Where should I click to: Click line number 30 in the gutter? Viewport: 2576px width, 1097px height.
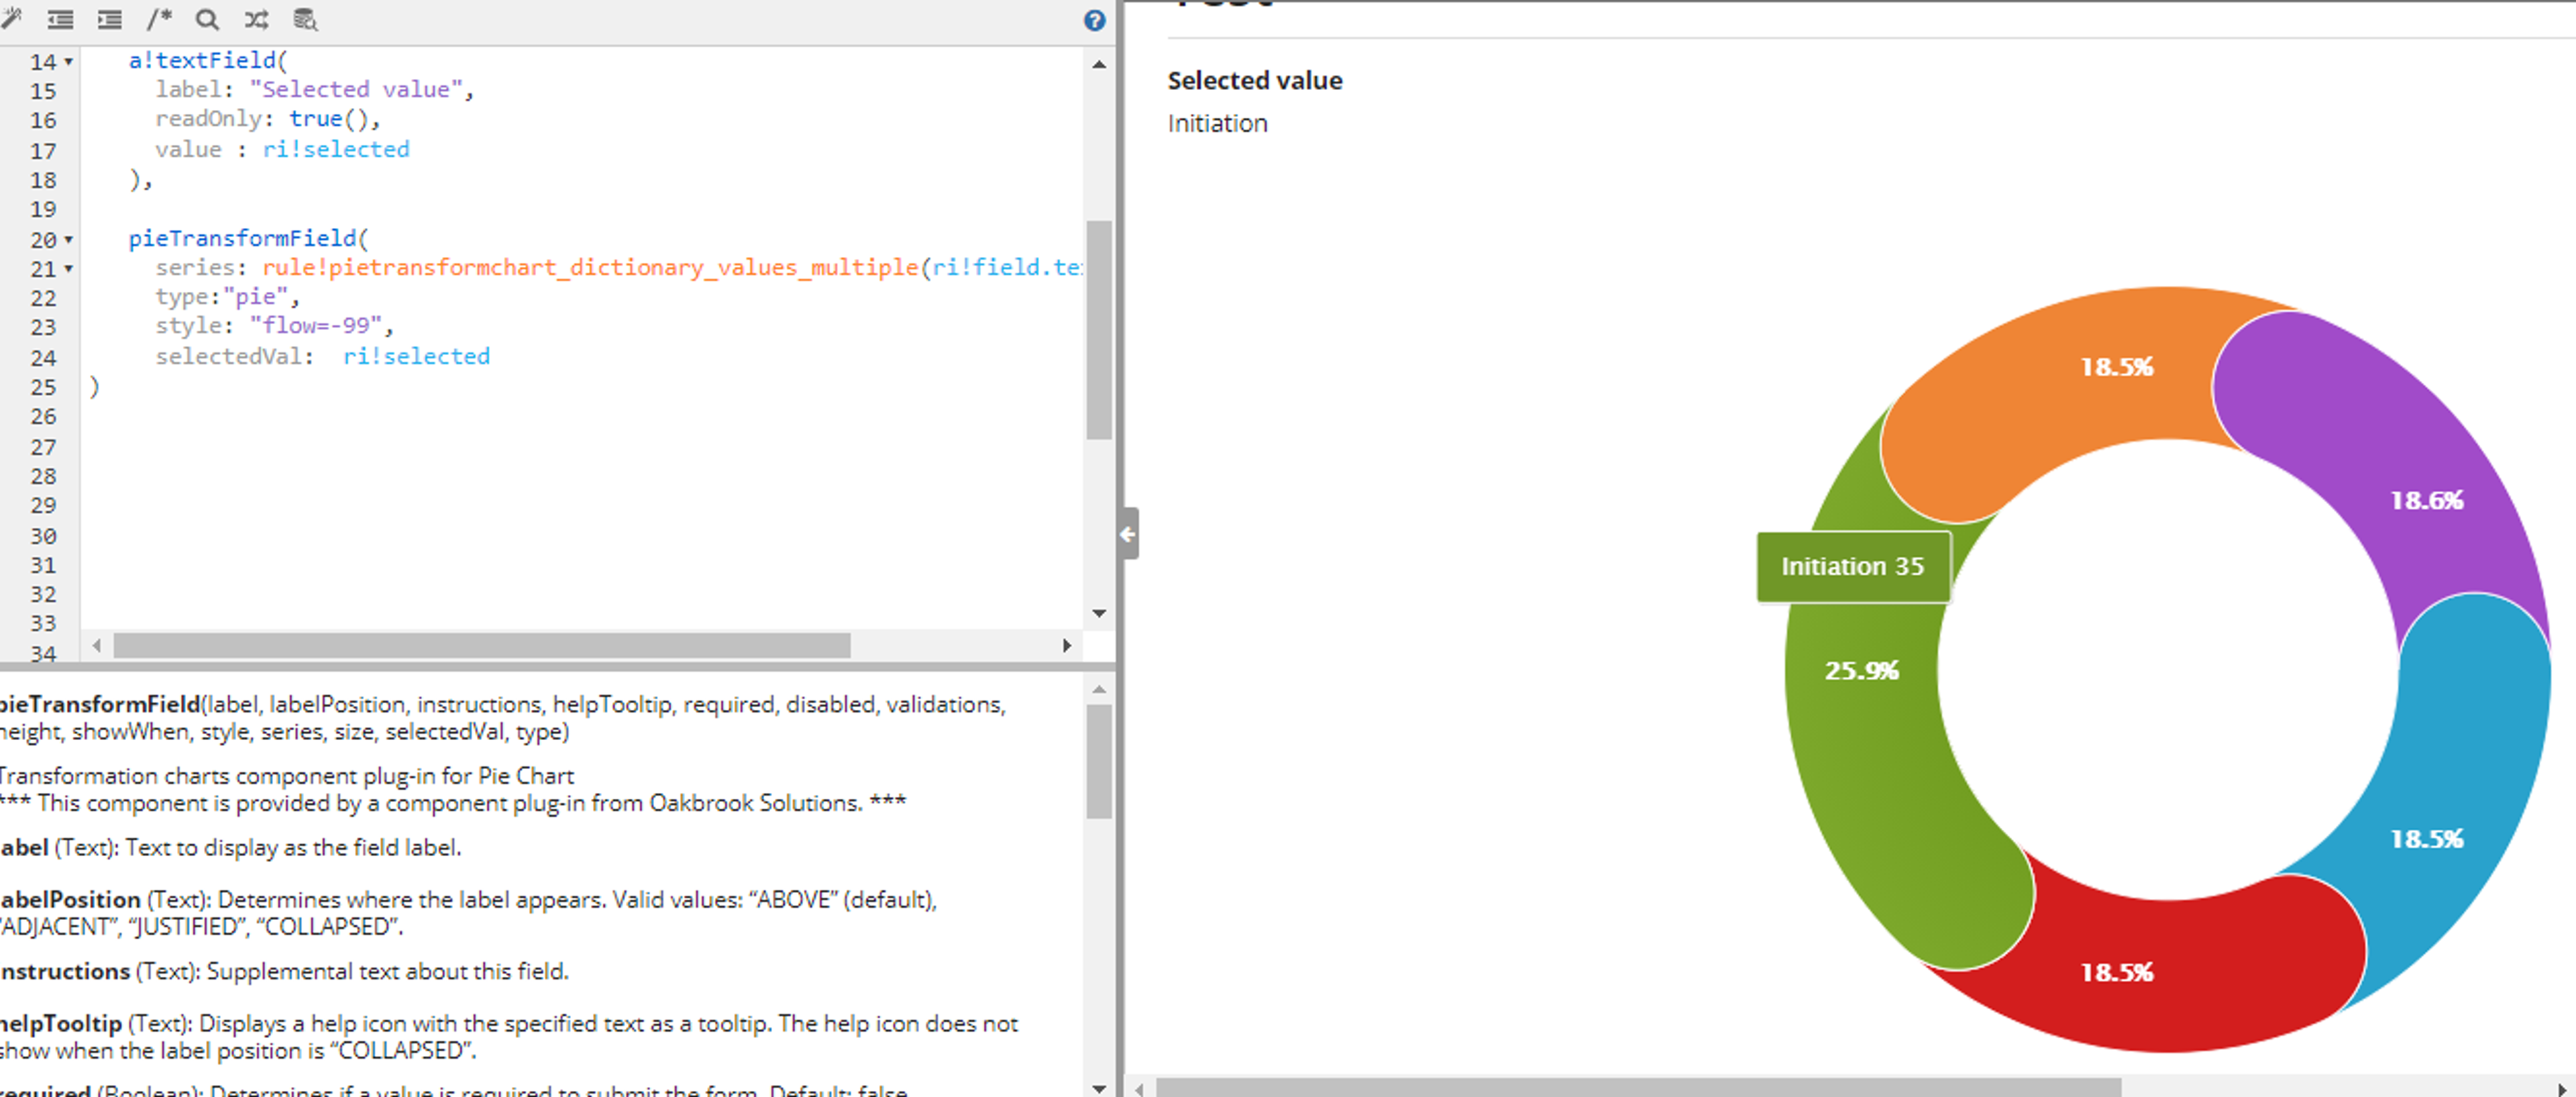coord(43,536)
